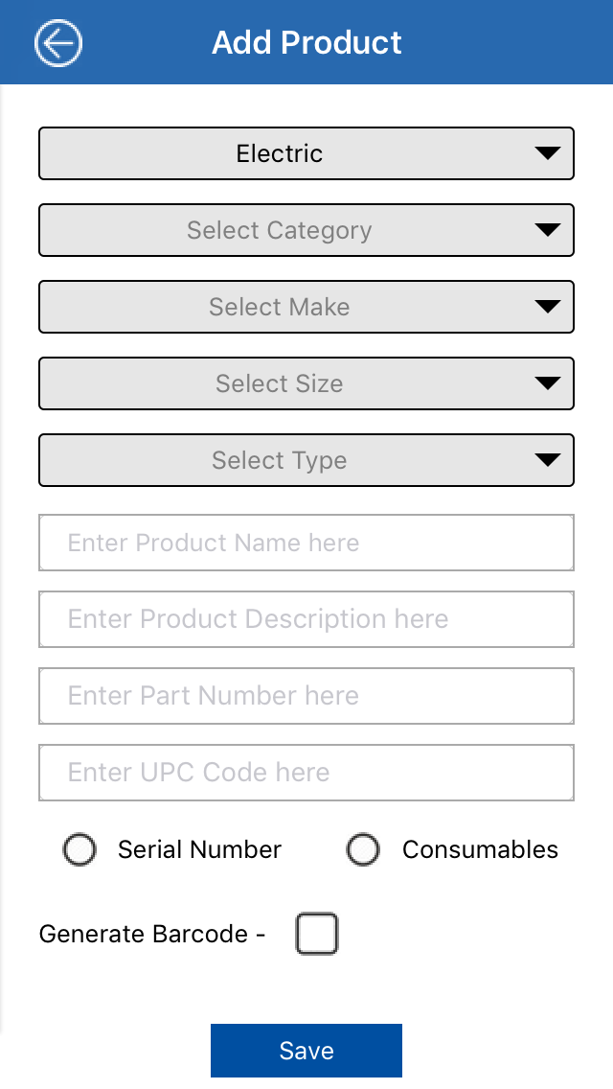Click the arrow on the Electric dropdown
613x1089 pixels.
pyautogui.click(x=547, y=153)
